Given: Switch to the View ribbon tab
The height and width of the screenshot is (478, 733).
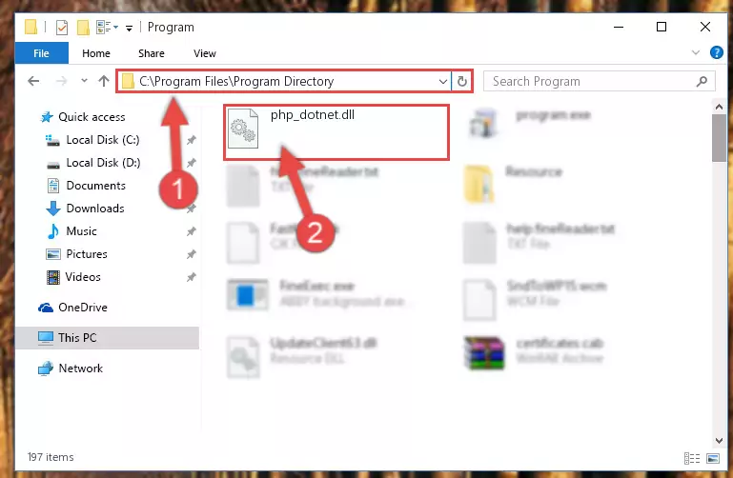Looking at the screenshot, I should (x=205, y=53).
